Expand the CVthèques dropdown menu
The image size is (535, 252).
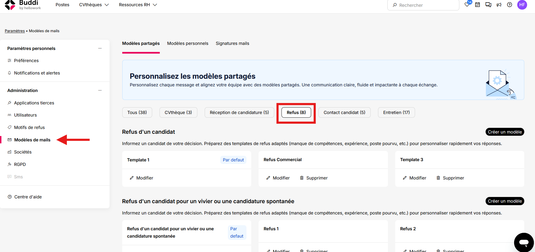pyautogui.click(x=94, y=5)
